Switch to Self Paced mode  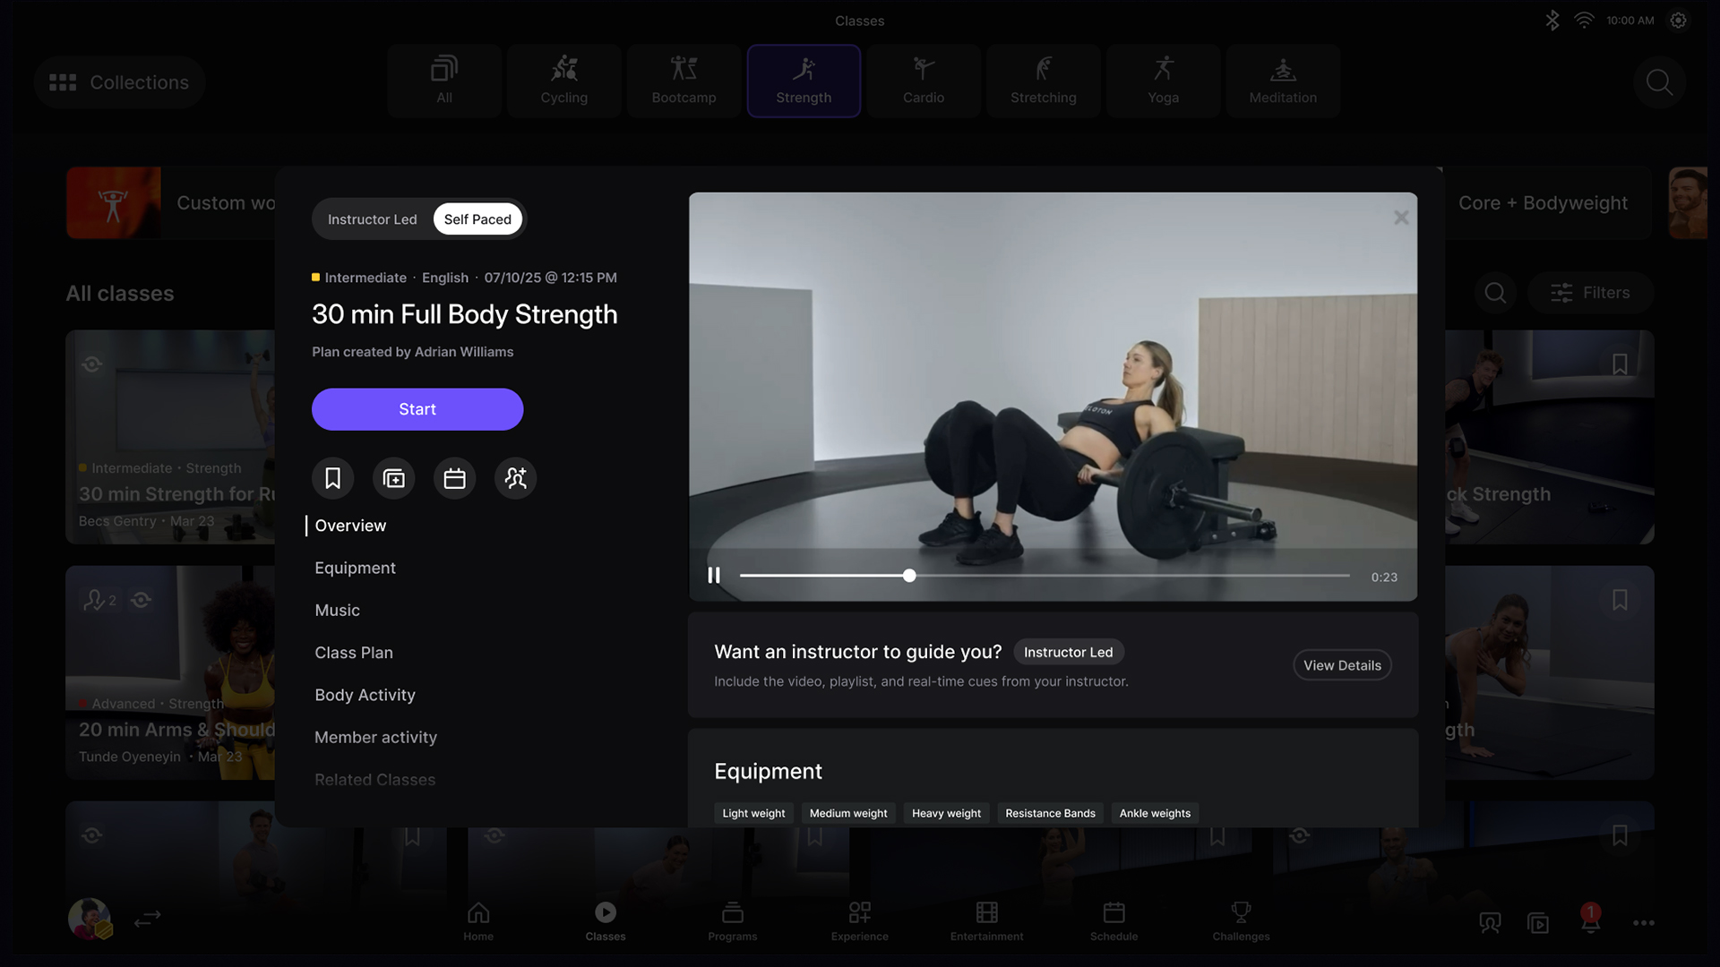point(477,218)
